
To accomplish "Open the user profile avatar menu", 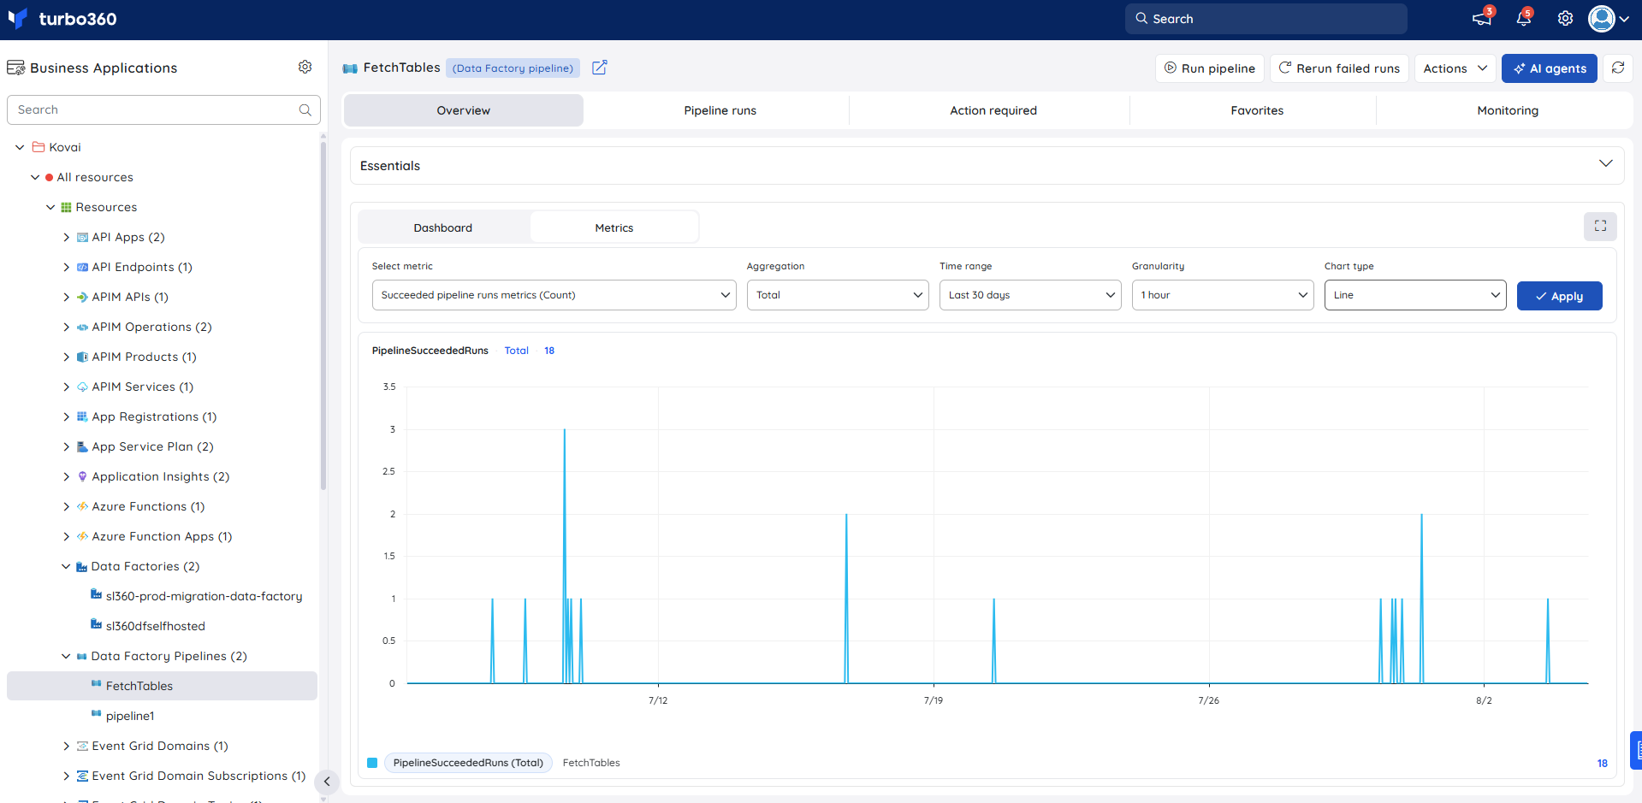I will pyautogui.click(x=1608, y=19).
